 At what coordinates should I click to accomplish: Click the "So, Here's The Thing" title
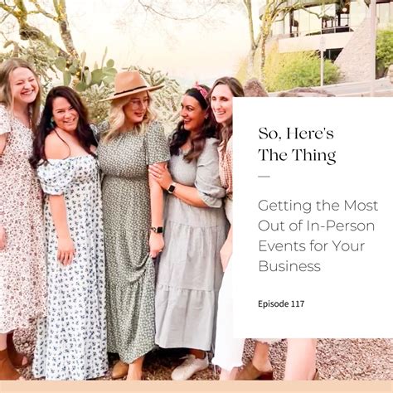[297, 144]
